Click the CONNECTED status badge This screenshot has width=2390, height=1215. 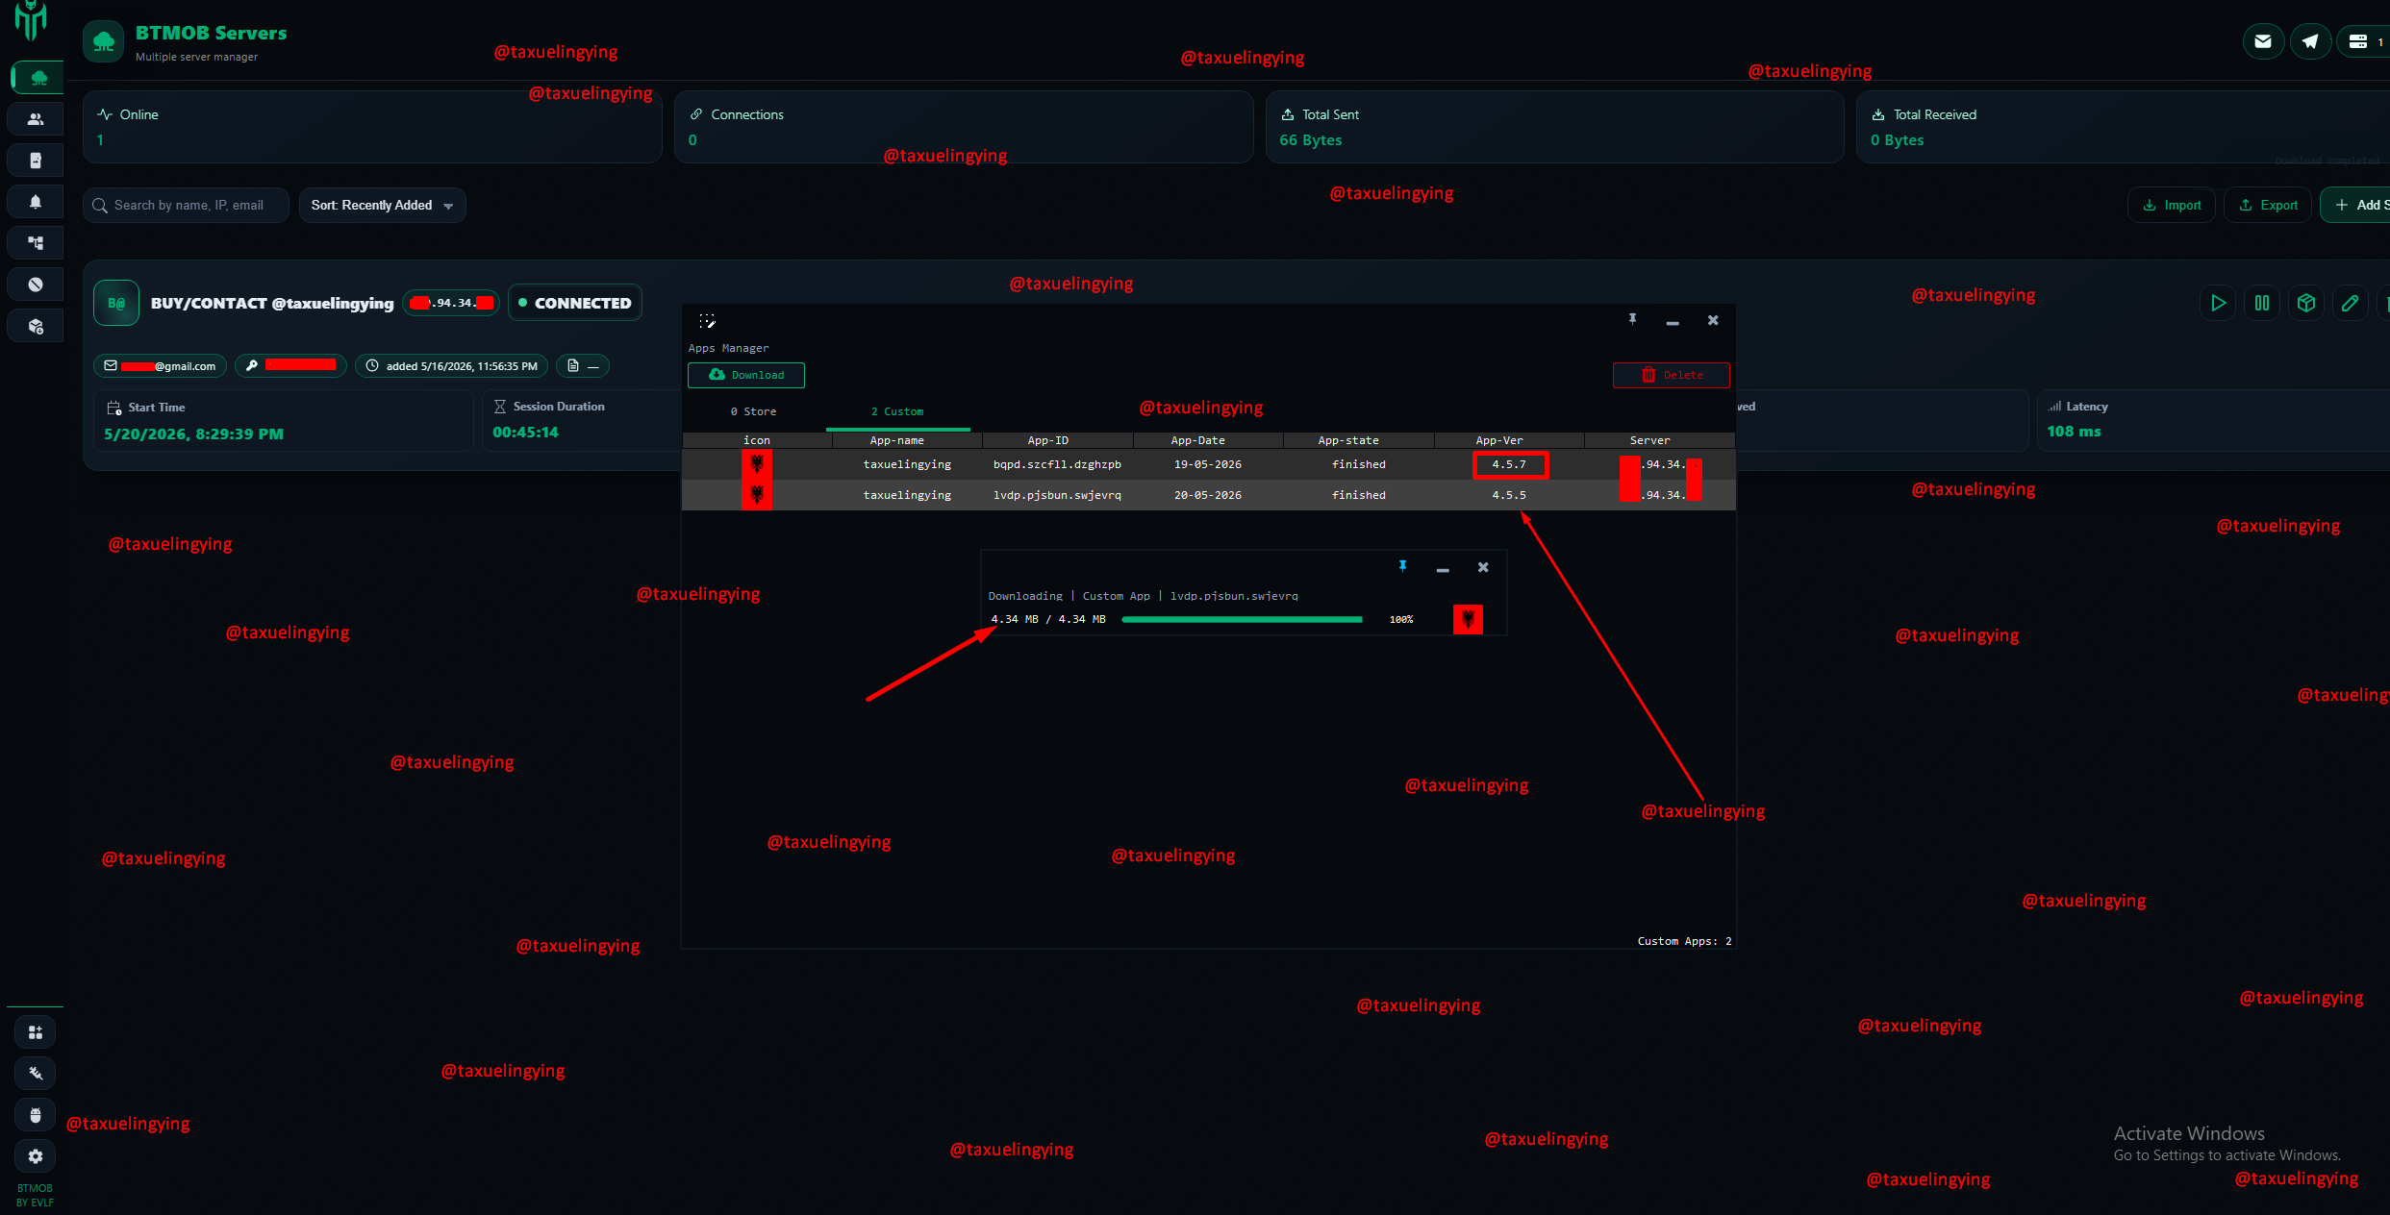(x=575, y=303)
